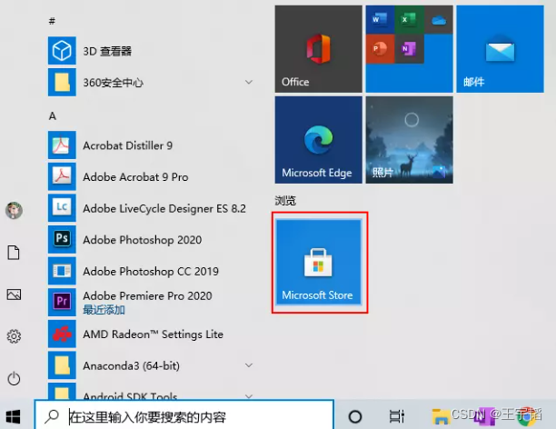
Task: Expand the Anaconda3 (64-bit) folder chevron
Action: 249,365
